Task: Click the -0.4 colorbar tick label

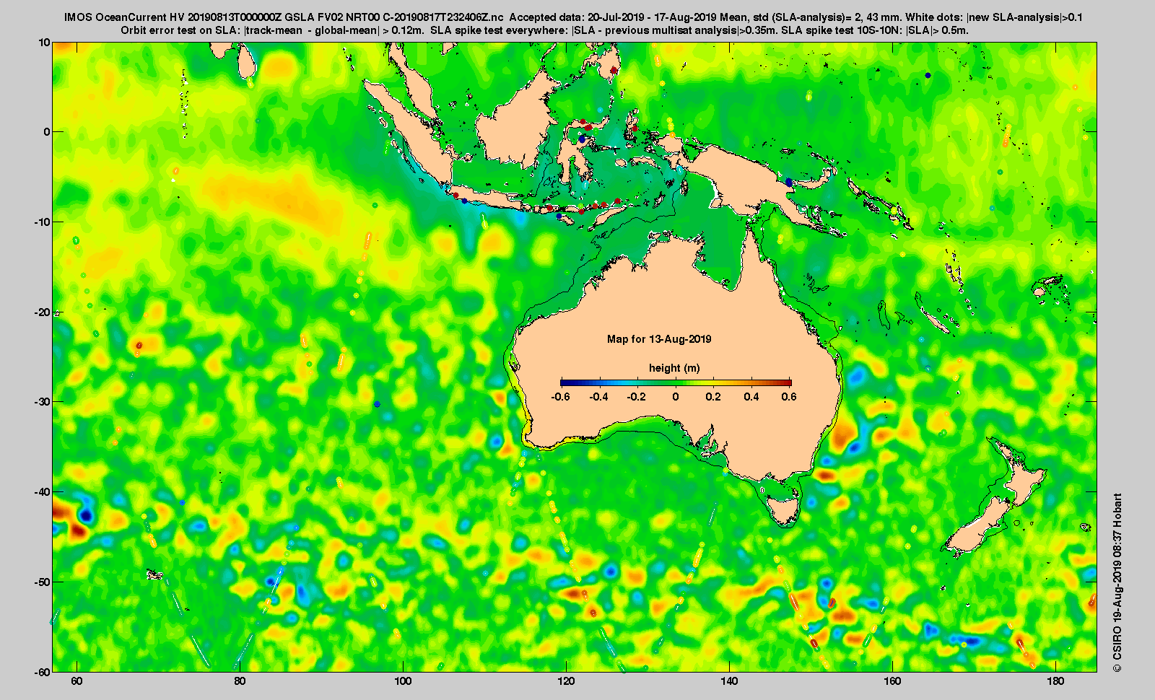Action: pos(599,397)
